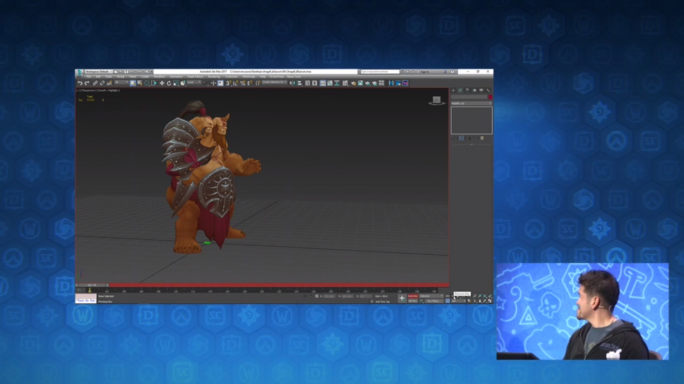Open the Rendering menu

pos(214,76)
